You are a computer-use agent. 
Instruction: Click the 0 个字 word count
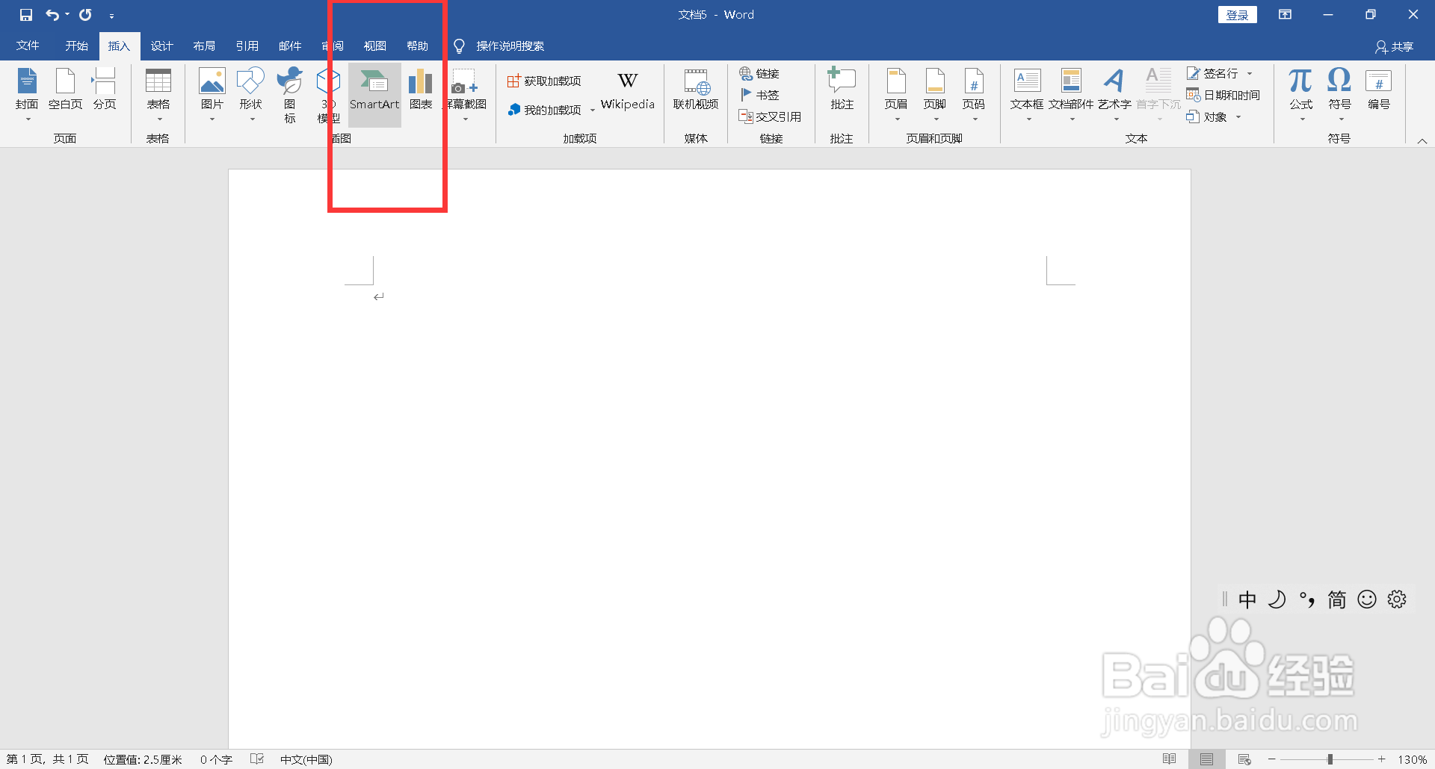coord(216,759)
